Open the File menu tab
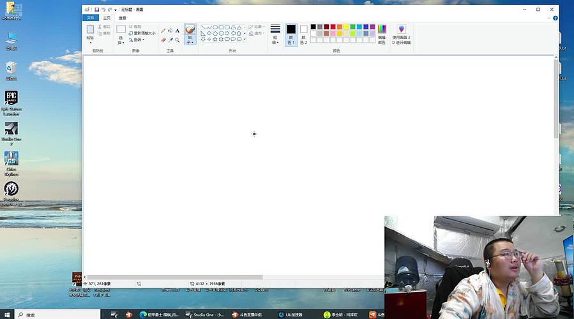 [91, 18]
